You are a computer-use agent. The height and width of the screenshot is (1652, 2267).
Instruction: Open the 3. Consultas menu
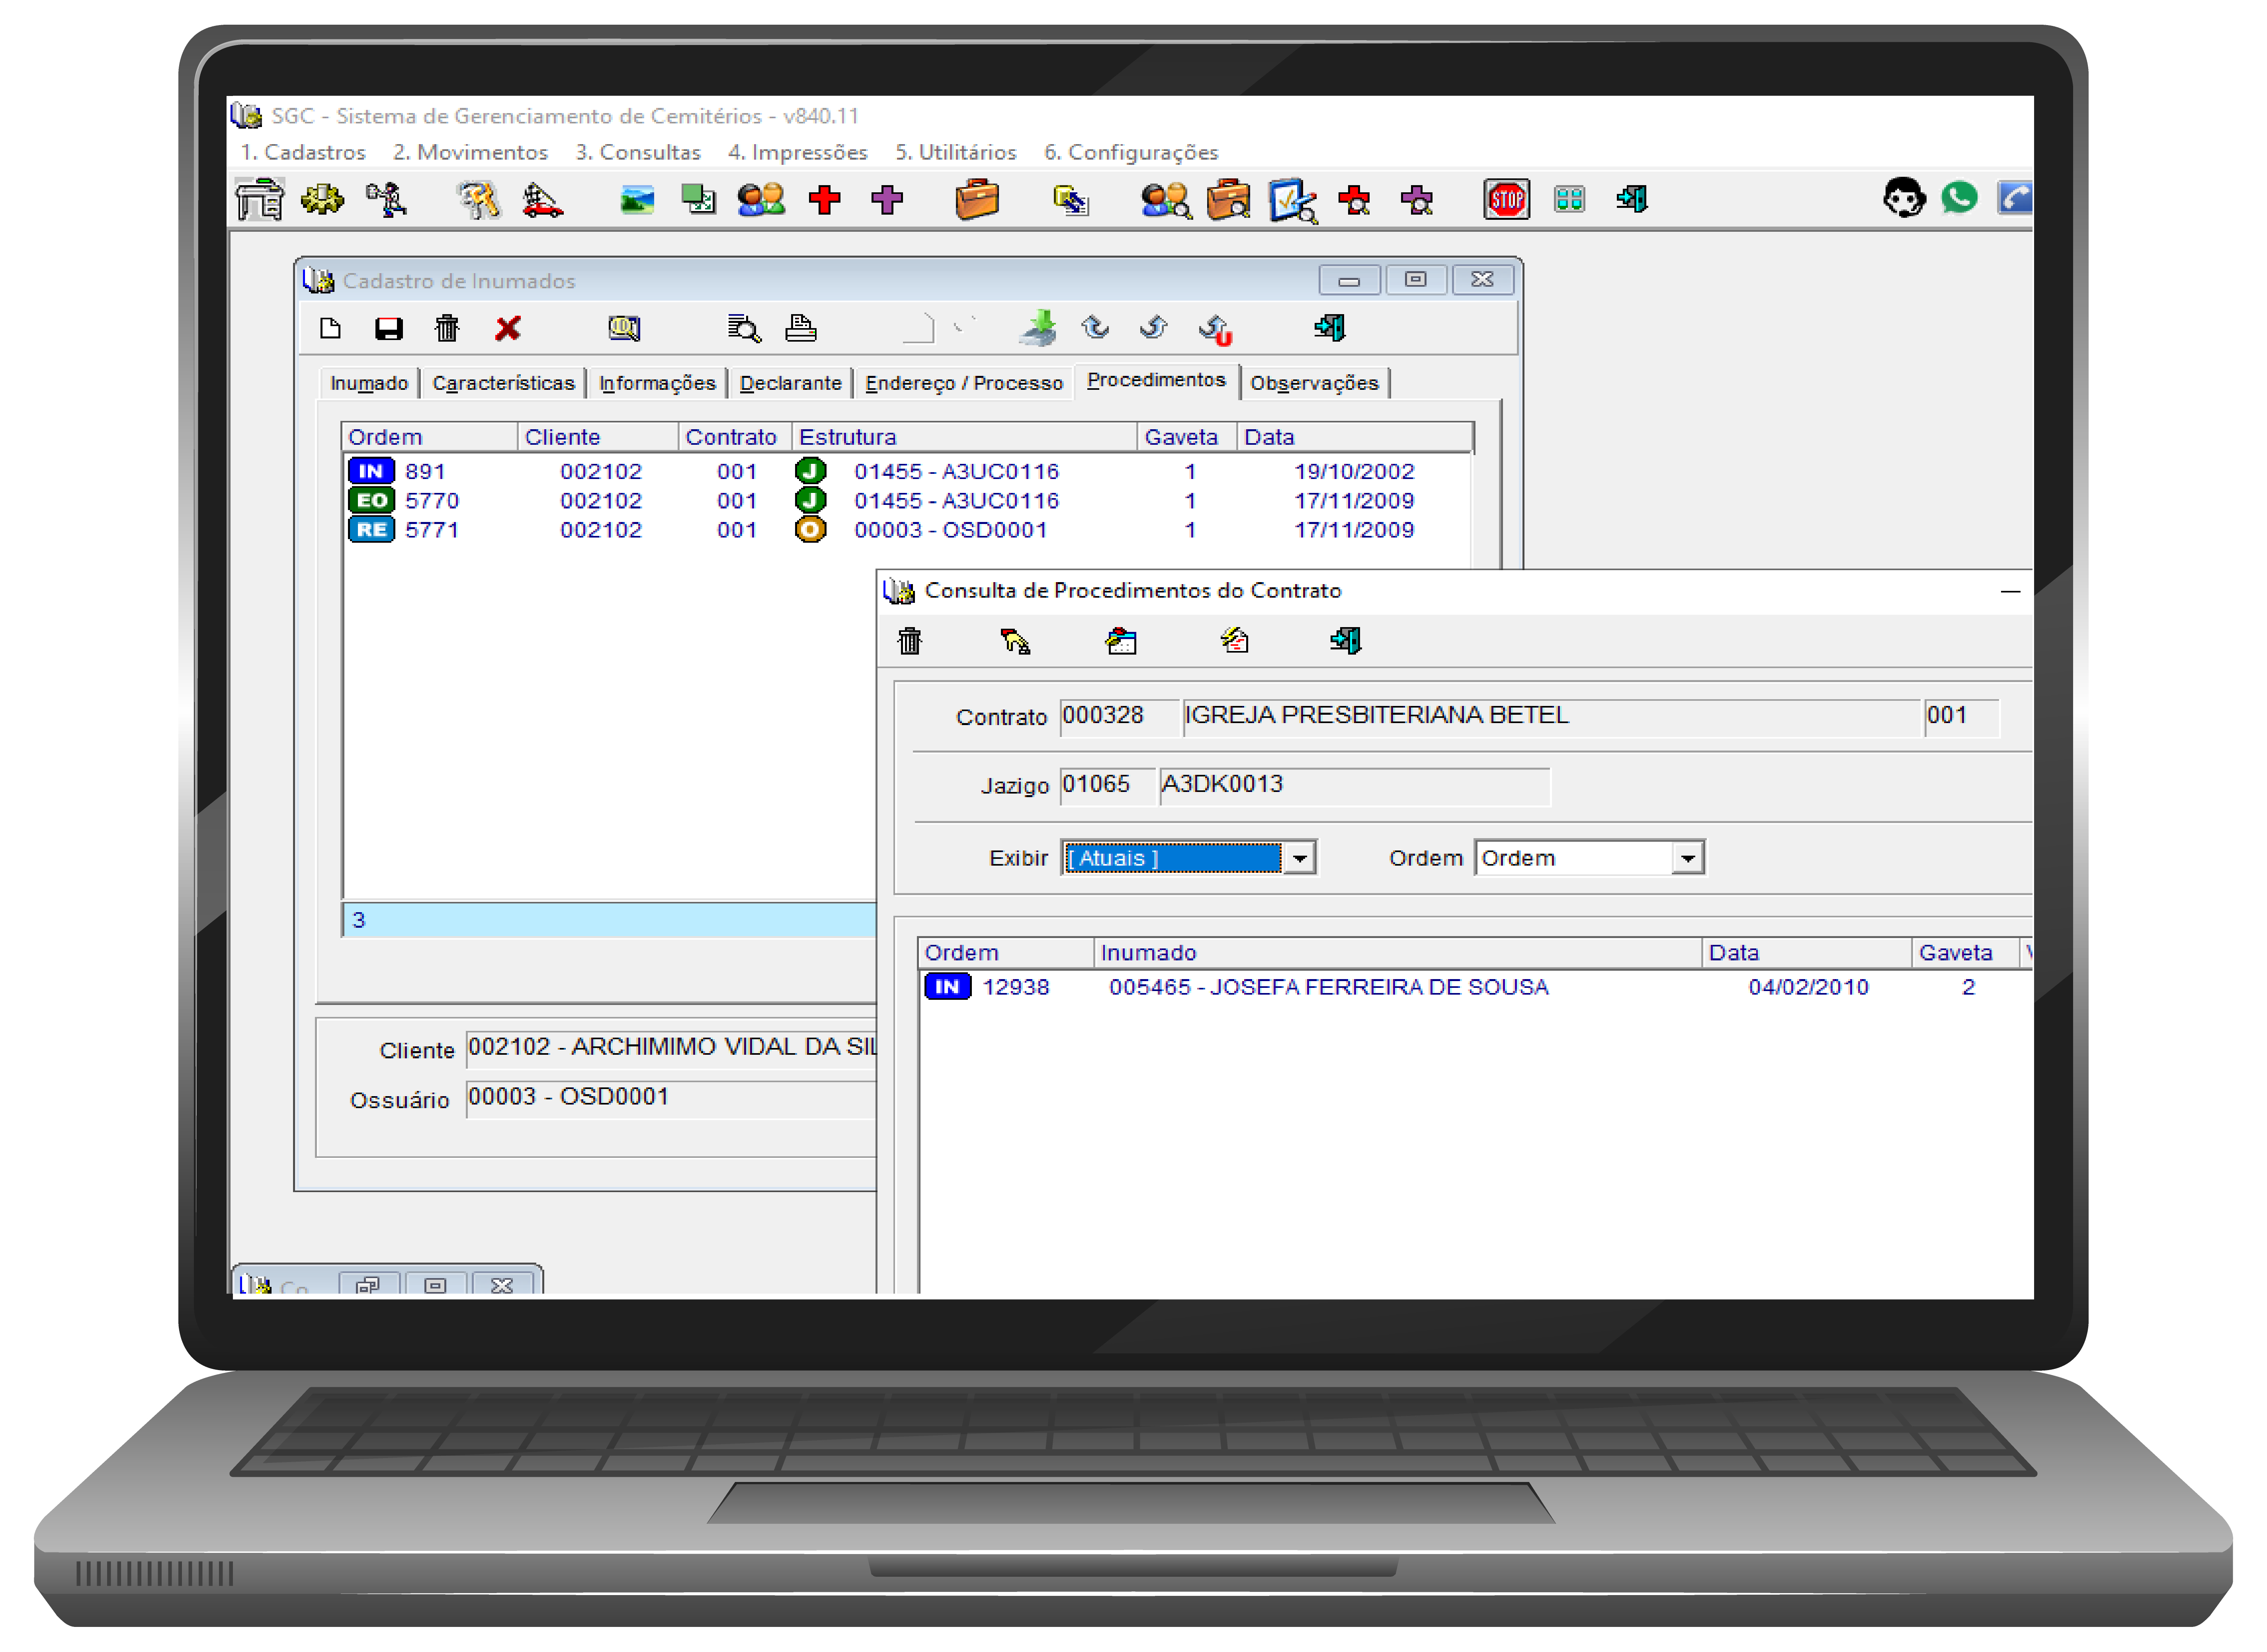coord(638,152)
